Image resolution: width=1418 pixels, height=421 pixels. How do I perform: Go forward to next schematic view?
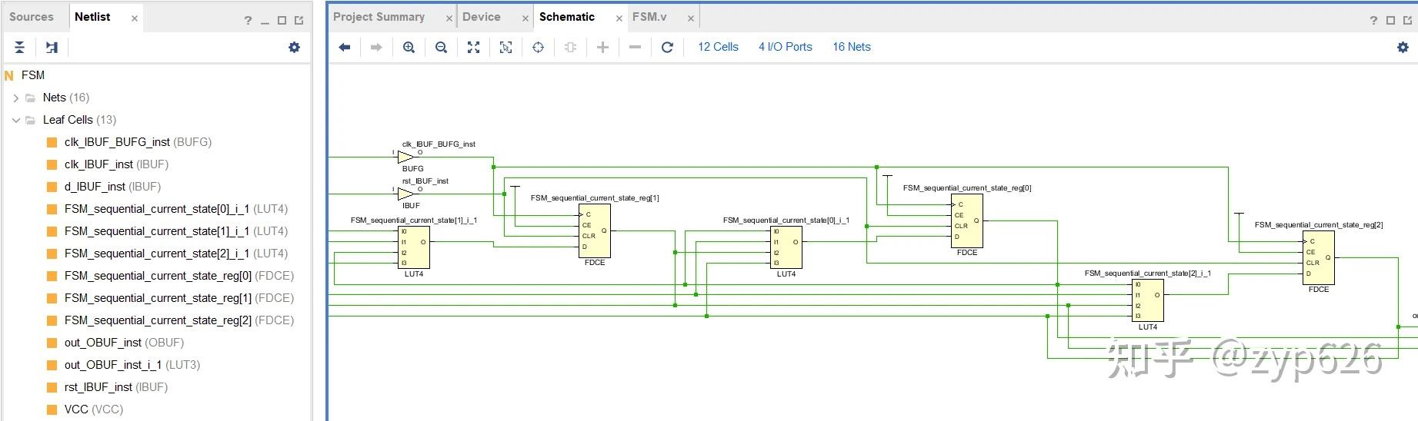(x=376, y=48)
